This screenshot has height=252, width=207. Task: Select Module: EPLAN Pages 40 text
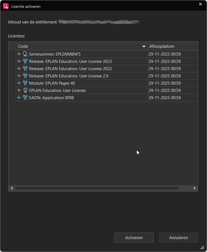52,83
